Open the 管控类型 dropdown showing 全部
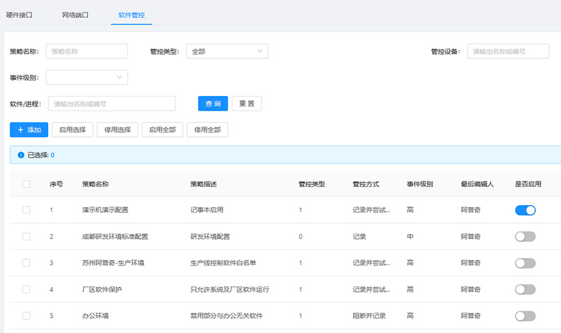 227,51
